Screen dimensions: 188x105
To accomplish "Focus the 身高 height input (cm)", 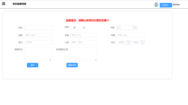I will coord(38,35).
